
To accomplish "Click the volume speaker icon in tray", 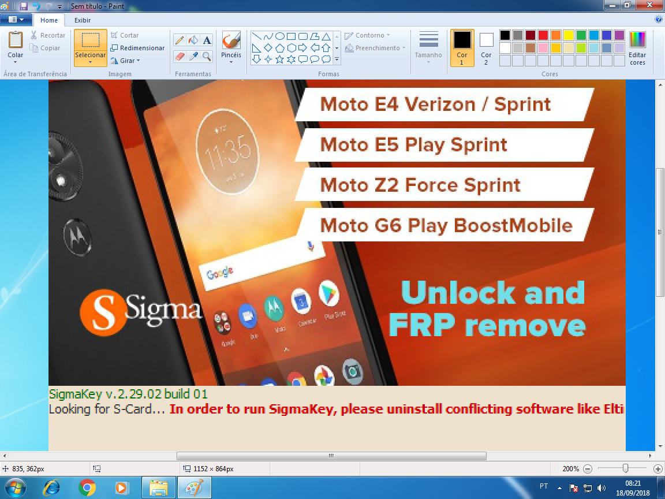I will tap(601, 488).
